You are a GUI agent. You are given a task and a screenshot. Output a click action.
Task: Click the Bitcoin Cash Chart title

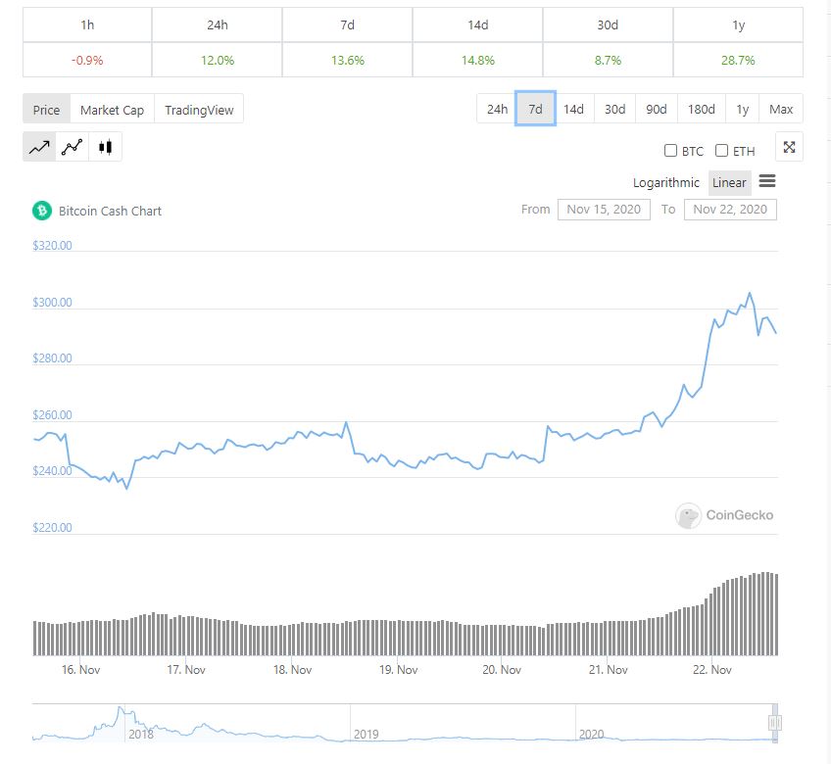110,211
